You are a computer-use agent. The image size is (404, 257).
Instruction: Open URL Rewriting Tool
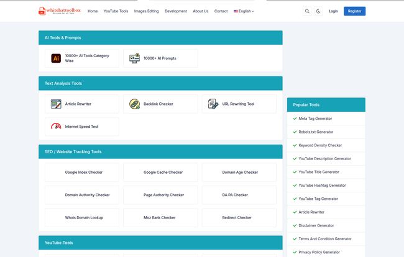pyautogui.click(x=239, y=104)
